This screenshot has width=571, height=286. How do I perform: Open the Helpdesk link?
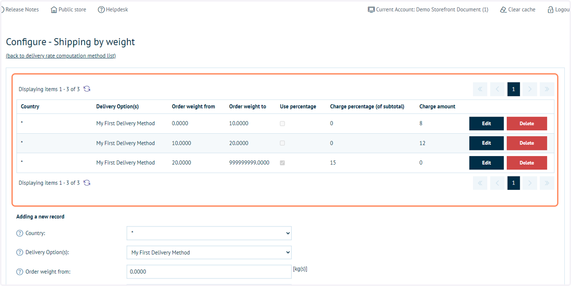pos(113,10)
